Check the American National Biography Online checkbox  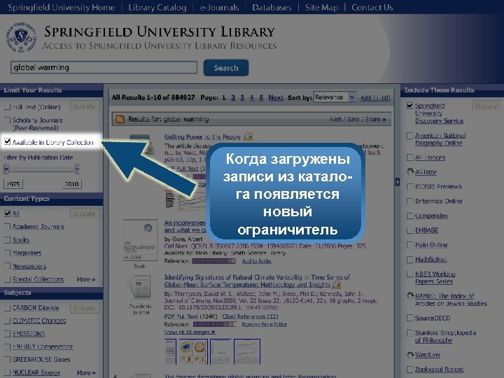409,136
